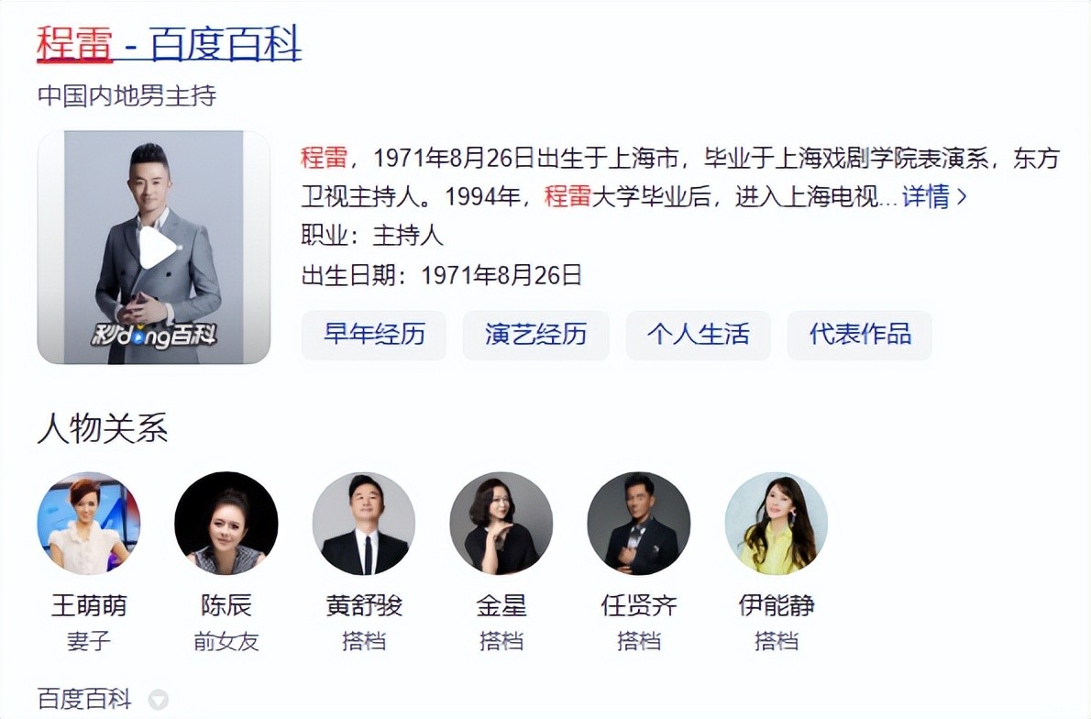Select the 代表作品 button

860,335
